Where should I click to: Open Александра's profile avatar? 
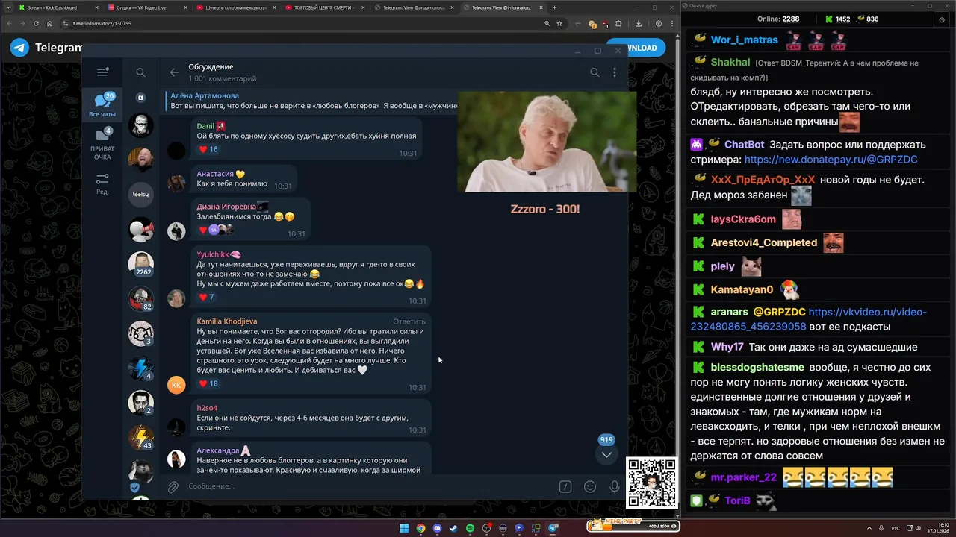(x=176, y=459)
